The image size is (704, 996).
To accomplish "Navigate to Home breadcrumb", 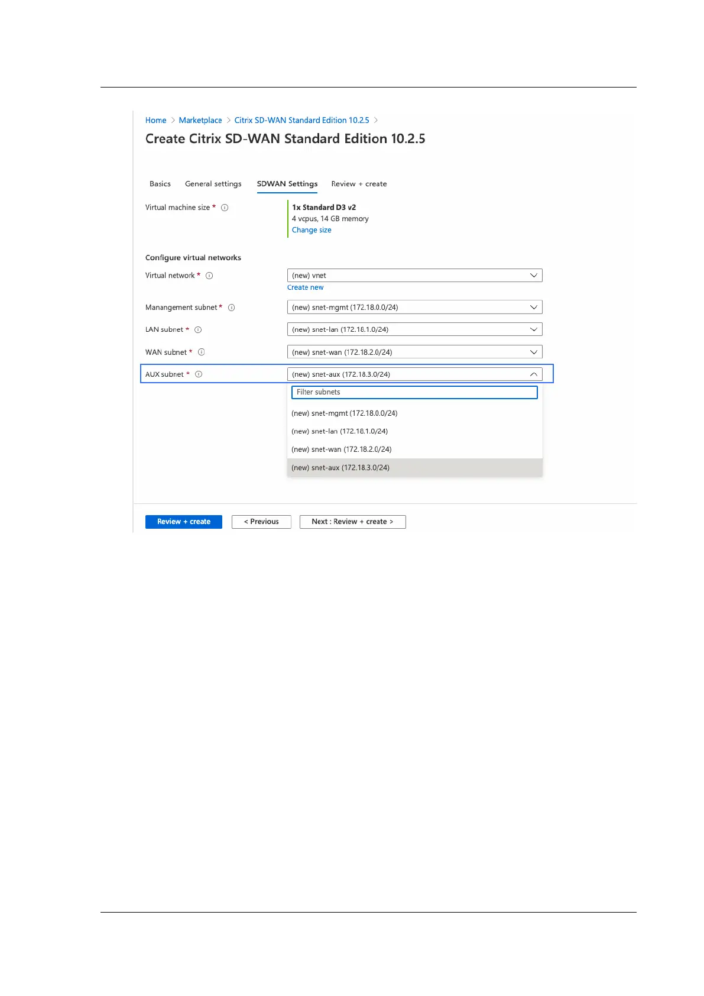I will 156,120.
